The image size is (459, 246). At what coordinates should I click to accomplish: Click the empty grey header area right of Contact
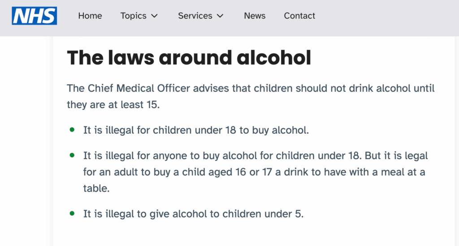[385, 16]
